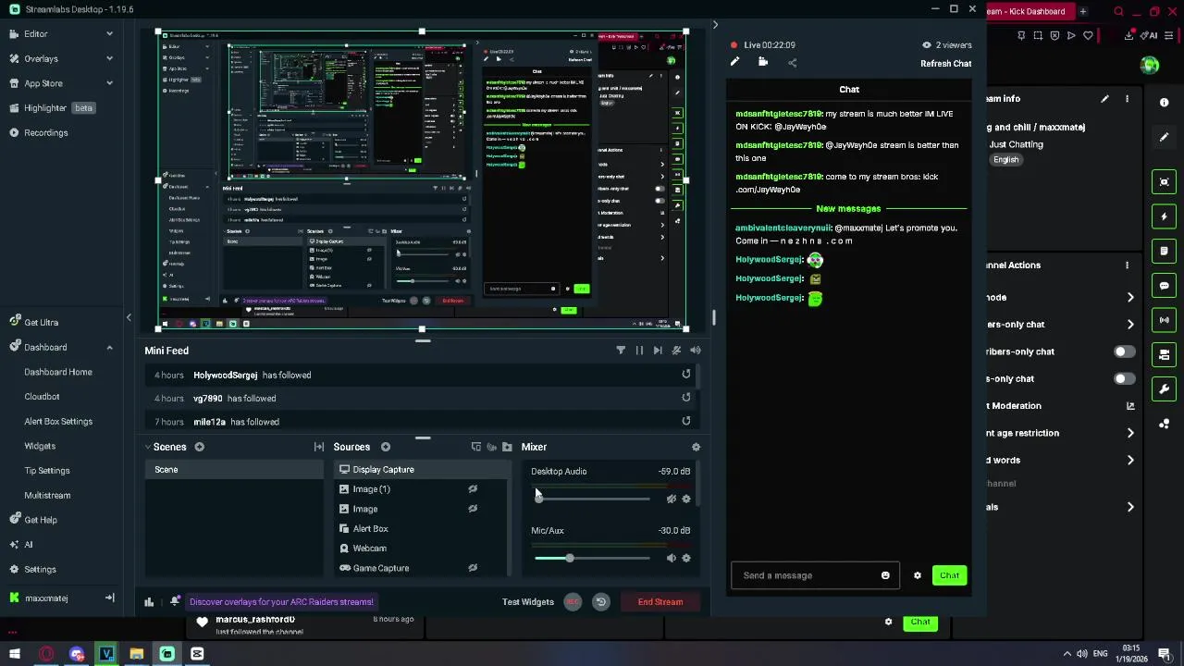Open Tip Settings in sidebar
Viewport: 1184px width, 666px height.
(x=47, y=471)
